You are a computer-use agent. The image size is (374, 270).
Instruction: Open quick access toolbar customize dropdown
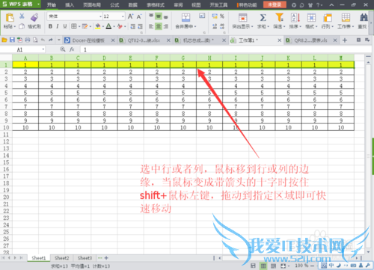(59, 40)
